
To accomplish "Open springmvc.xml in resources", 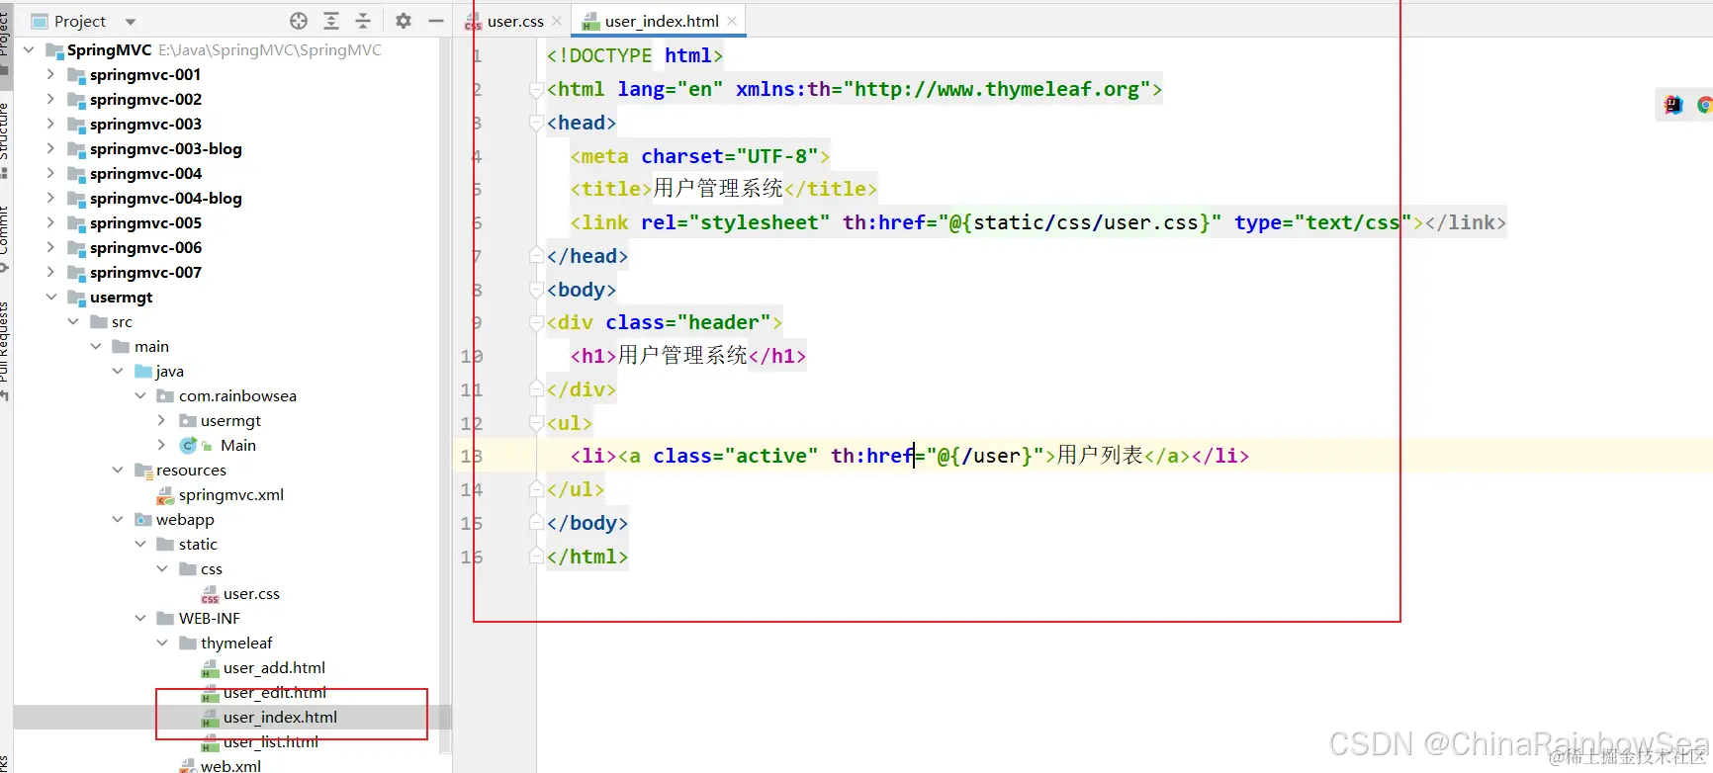I will [x=231, y=494].
